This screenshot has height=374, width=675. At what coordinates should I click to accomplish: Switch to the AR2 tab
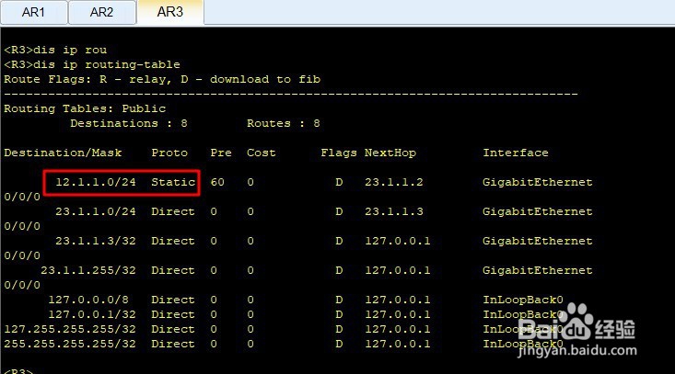(102, 13)
